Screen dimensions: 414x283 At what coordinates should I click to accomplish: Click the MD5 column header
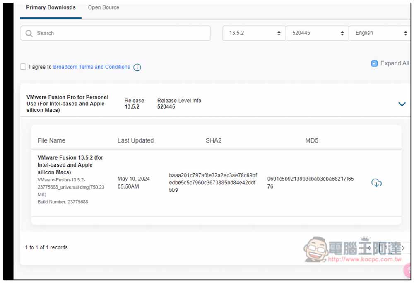click(x=312, y=140)
